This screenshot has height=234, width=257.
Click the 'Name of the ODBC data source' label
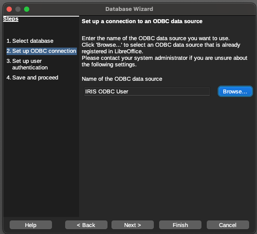coord(122,79)
